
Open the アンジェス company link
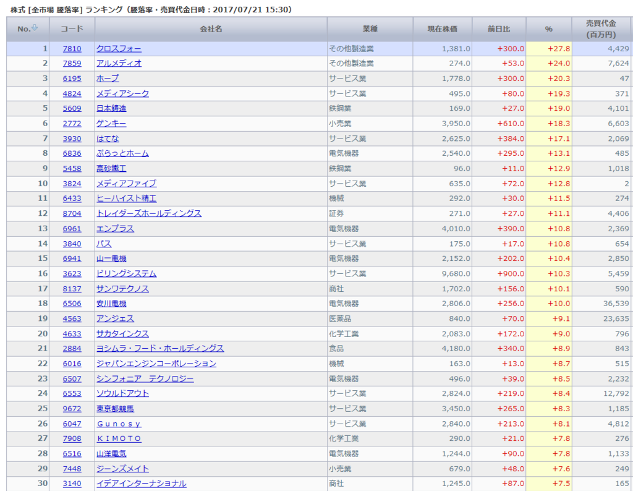[115, 318]
